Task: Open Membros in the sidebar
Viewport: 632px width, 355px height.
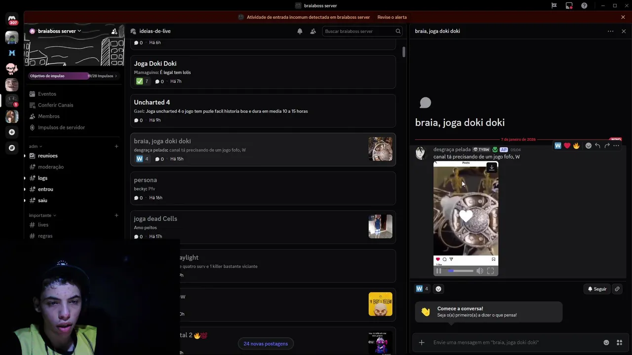Action: 74,116
